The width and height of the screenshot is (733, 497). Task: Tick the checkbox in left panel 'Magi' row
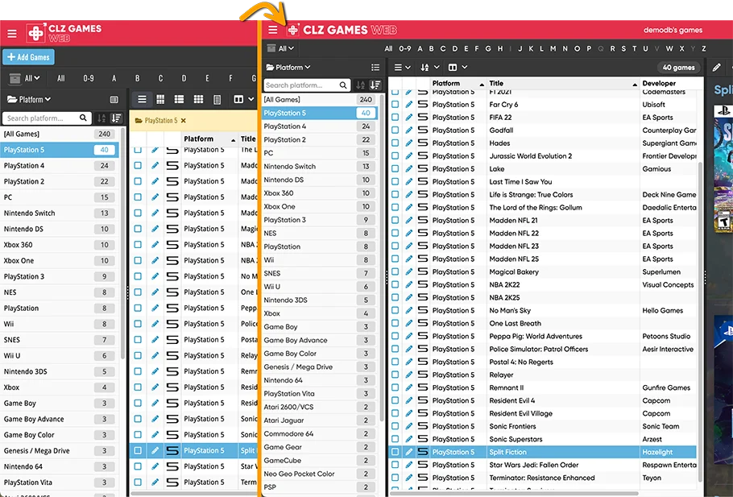[138, 229]
